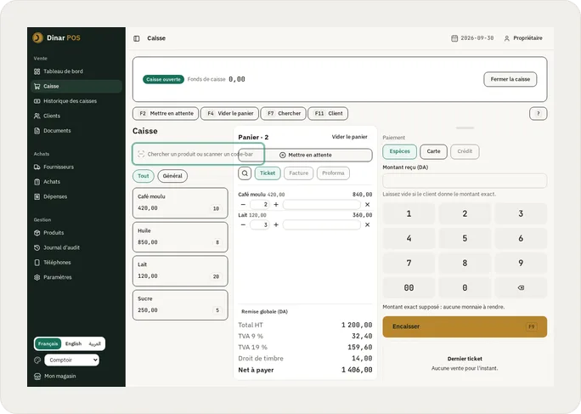Increase Café moulu quantity with plus
Screen dimensions: 581x414
click(x=276, y=204)
